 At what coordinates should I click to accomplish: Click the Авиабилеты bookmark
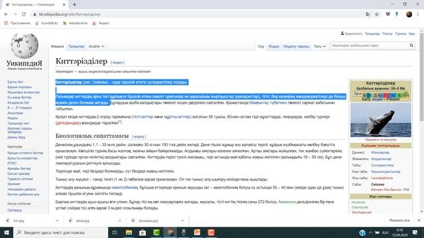tap(75, 23)
